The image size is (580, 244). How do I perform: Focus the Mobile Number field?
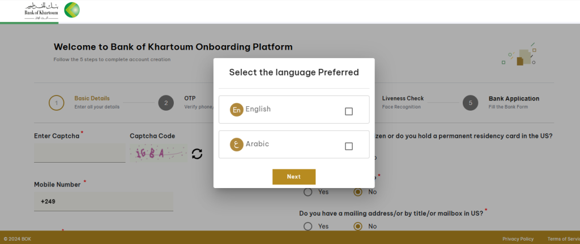coord(104,202)
